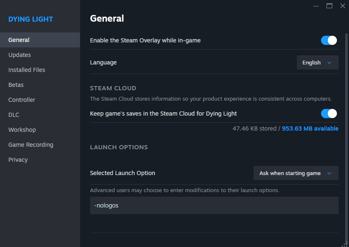The height and width of the screenshot is (247, 349).
Task: Click the 953.63 MB available link
Action: point(310,128)
